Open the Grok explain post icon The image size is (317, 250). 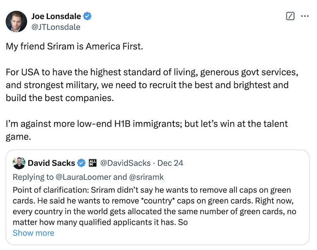click(x=290, y=16)
